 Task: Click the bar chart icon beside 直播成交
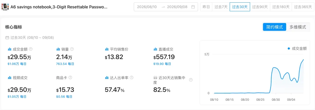coord(155,49)
